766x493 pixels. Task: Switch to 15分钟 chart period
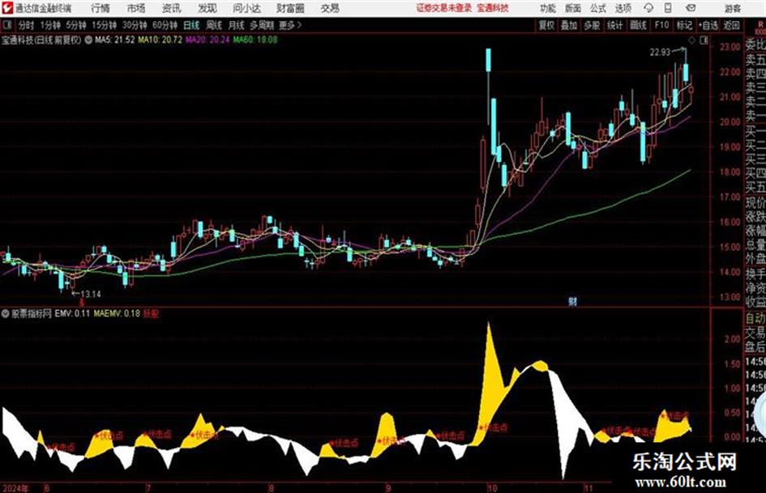105,25
